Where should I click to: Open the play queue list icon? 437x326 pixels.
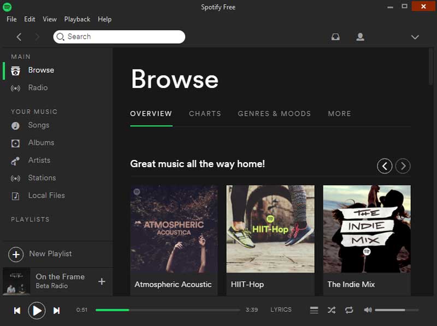tap(314, 310)
